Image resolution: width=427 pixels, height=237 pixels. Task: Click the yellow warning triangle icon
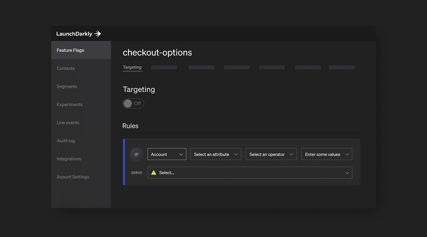tap(154, 173)
